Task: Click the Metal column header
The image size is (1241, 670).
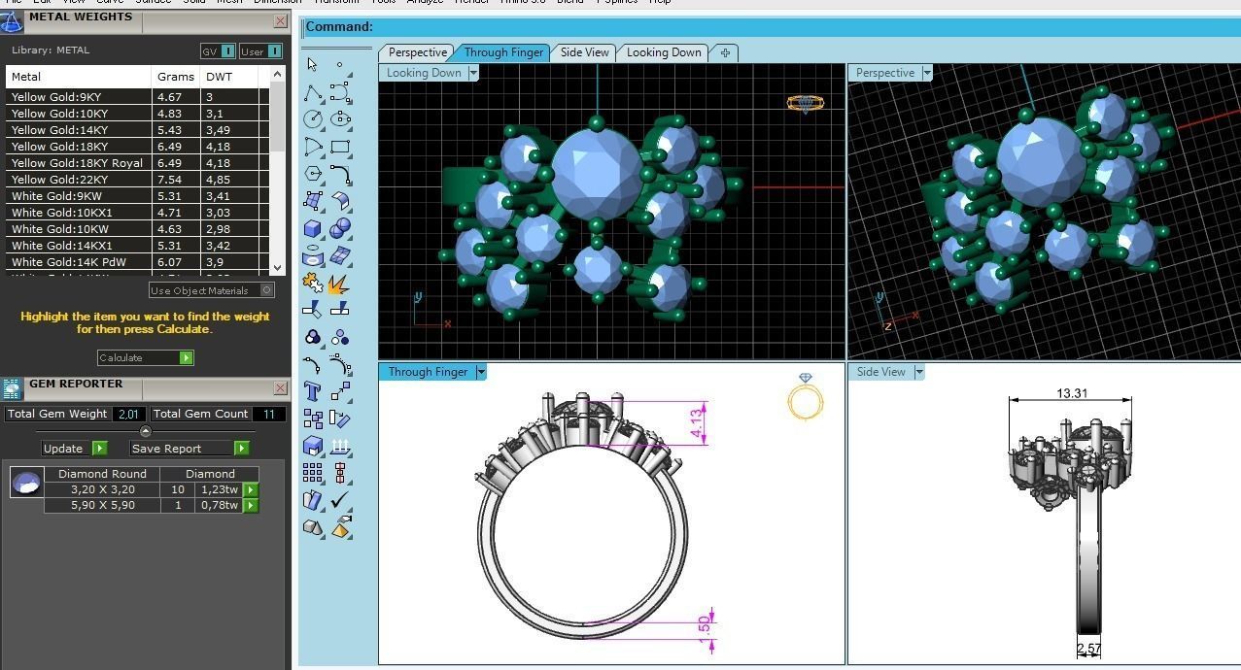Action: tap(79, 77)
